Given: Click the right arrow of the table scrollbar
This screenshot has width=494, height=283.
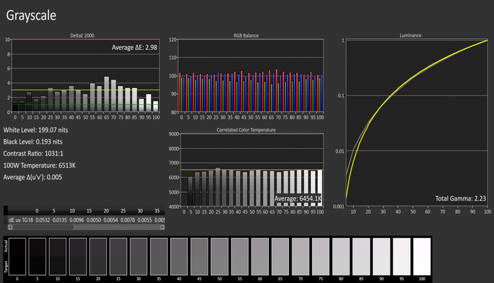Looking at the screenshot, I should 162,227.
